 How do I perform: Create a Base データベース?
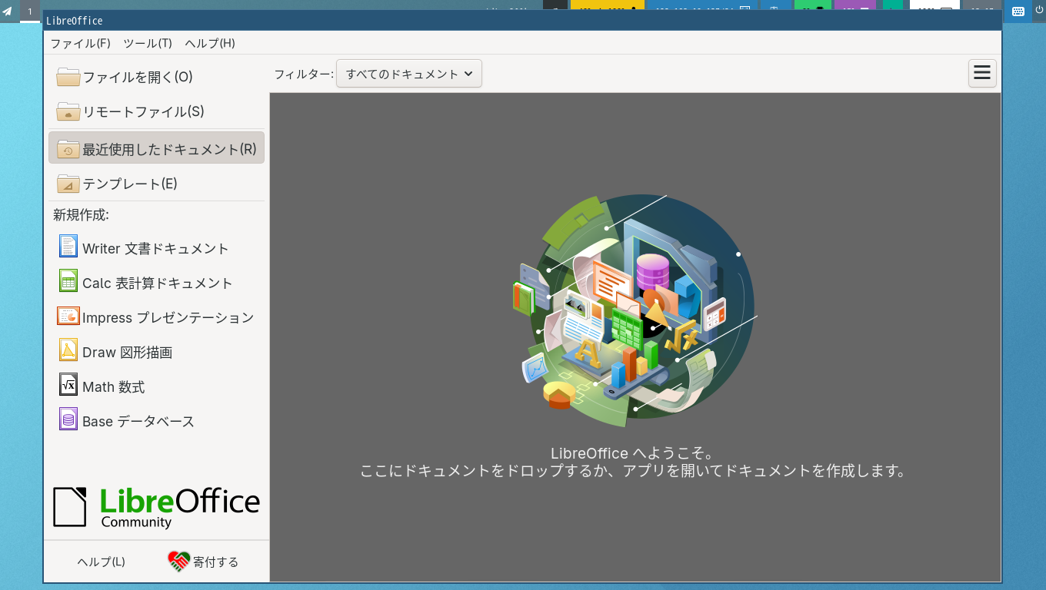pos(156,421)
